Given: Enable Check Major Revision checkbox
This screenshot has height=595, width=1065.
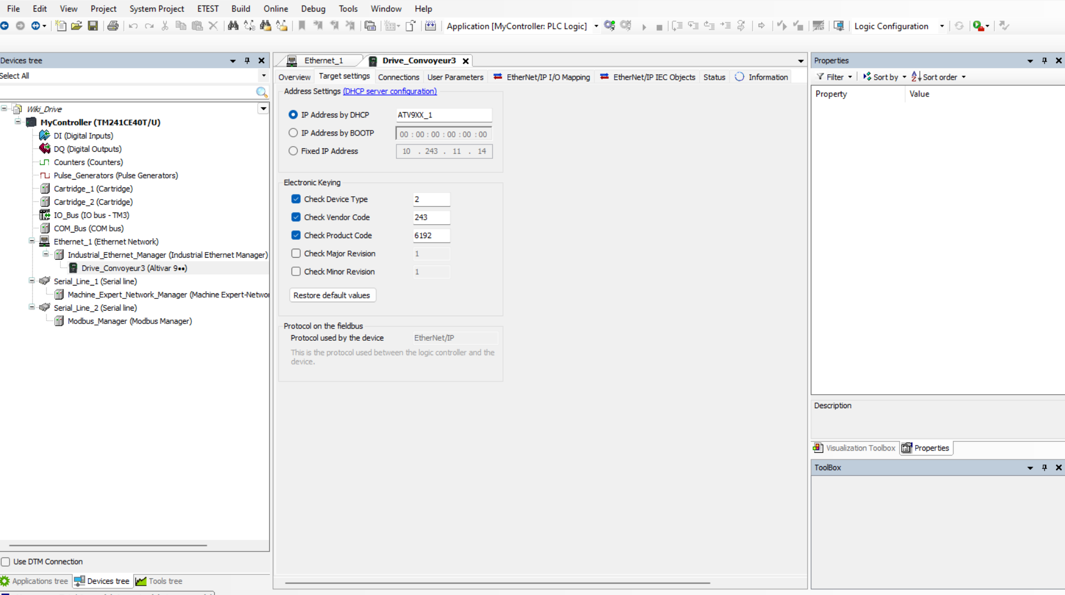Looking at the screenshot, I should pos(296,254).
